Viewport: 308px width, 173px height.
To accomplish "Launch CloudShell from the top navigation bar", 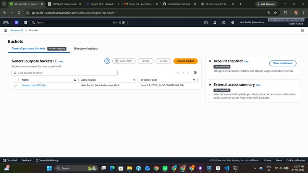I will pyautogui.click(x=206, y=23).
